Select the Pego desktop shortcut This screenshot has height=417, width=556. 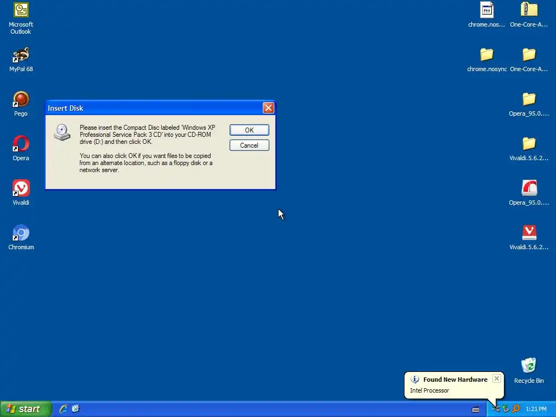coord(21,104)
